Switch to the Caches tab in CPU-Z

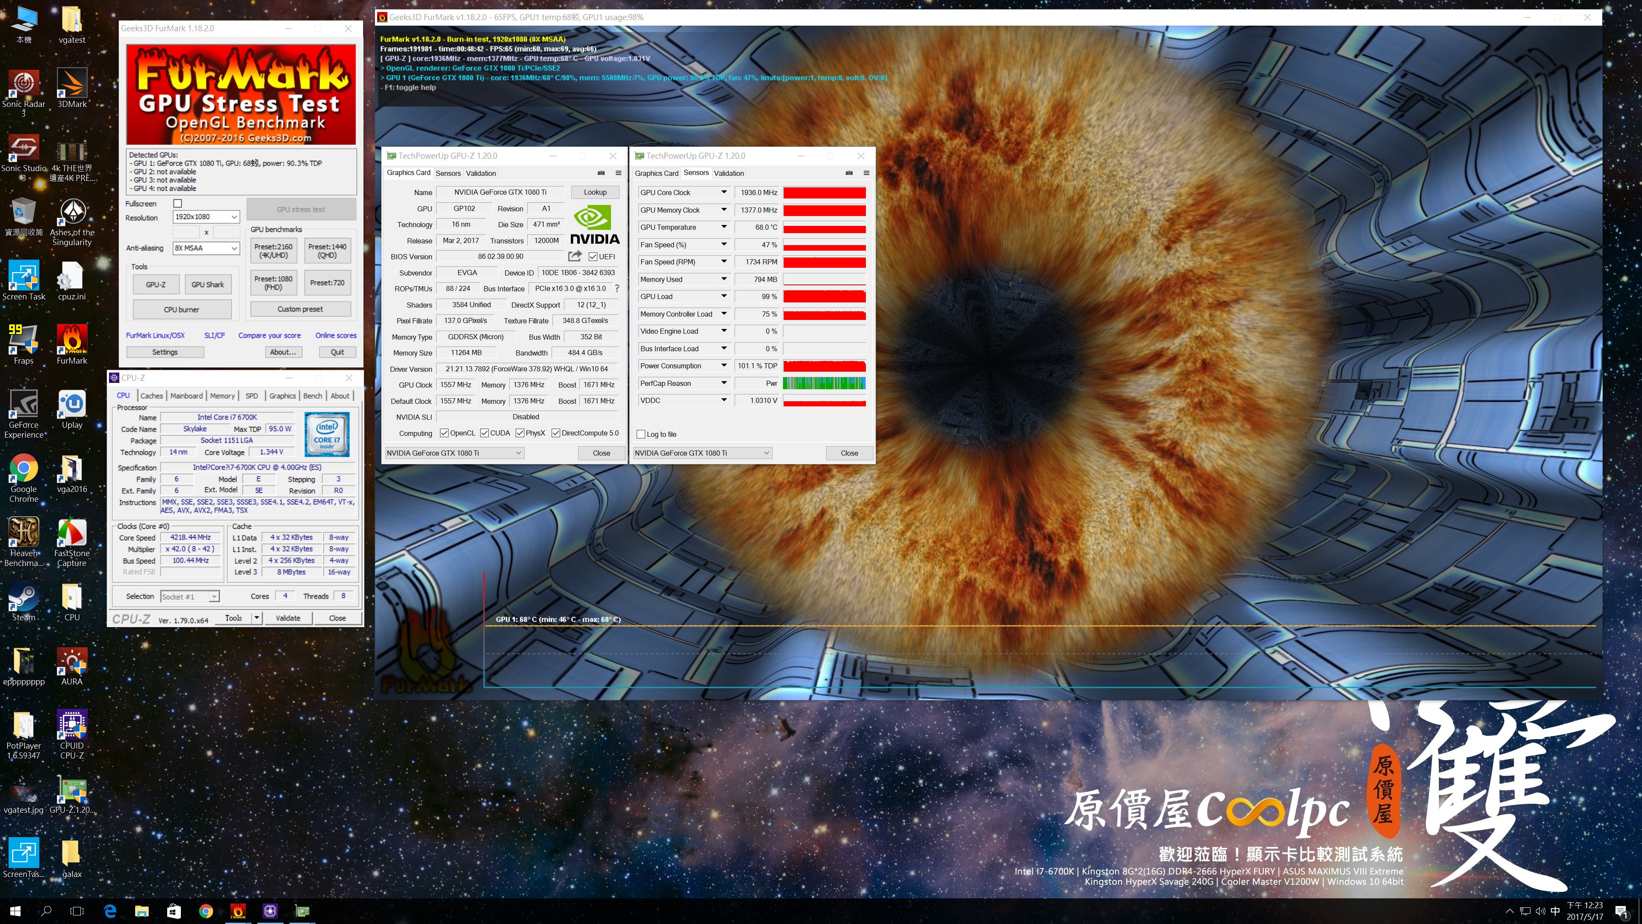tap(152, 396)
